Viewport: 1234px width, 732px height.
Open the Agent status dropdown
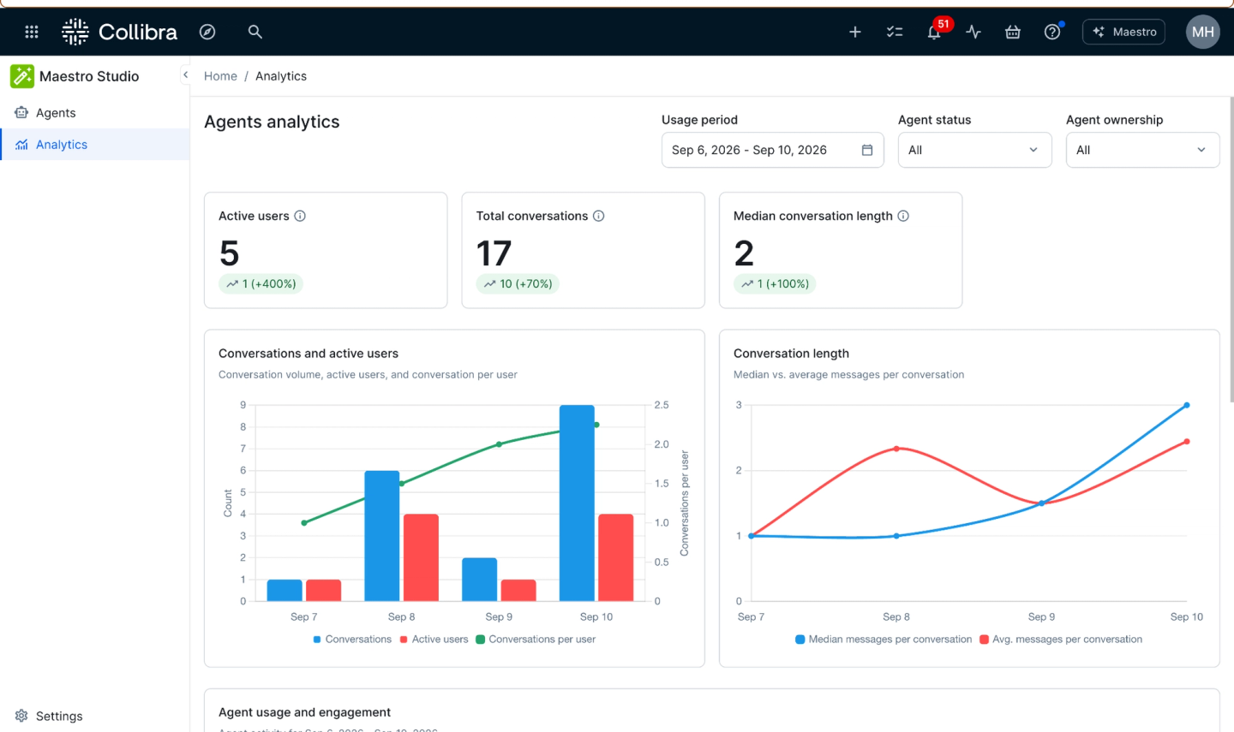pos(974,150)
